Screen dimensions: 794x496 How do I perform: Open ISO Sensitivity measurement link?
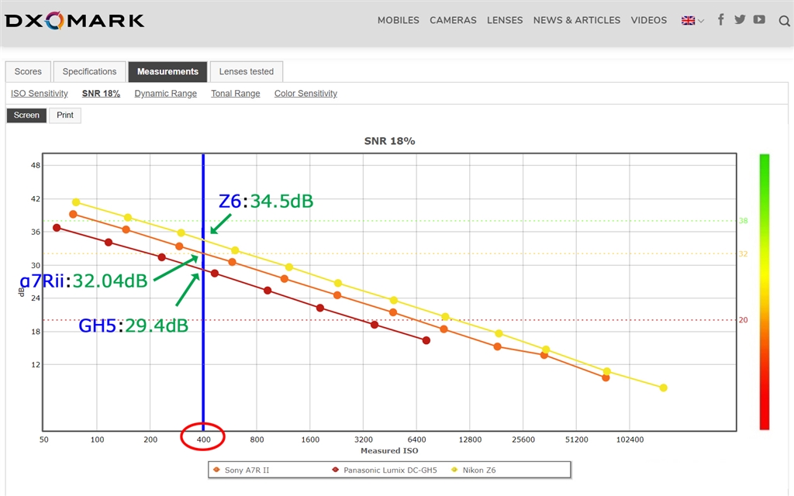(40, 94)
